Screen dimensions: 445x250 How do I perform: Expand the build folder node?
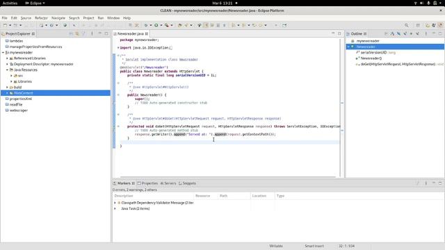pos(8,87)
